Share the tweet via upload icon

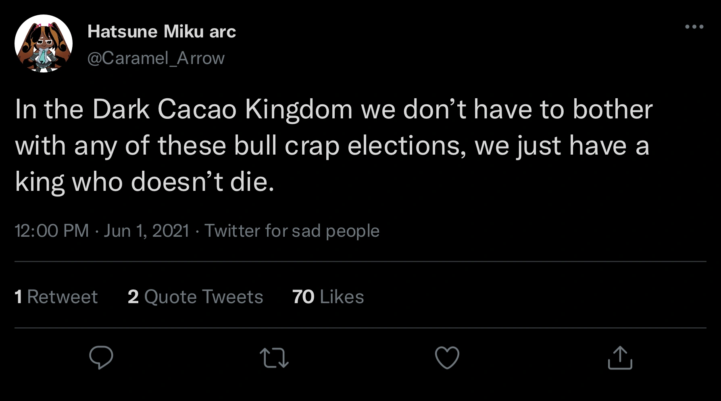620,358
